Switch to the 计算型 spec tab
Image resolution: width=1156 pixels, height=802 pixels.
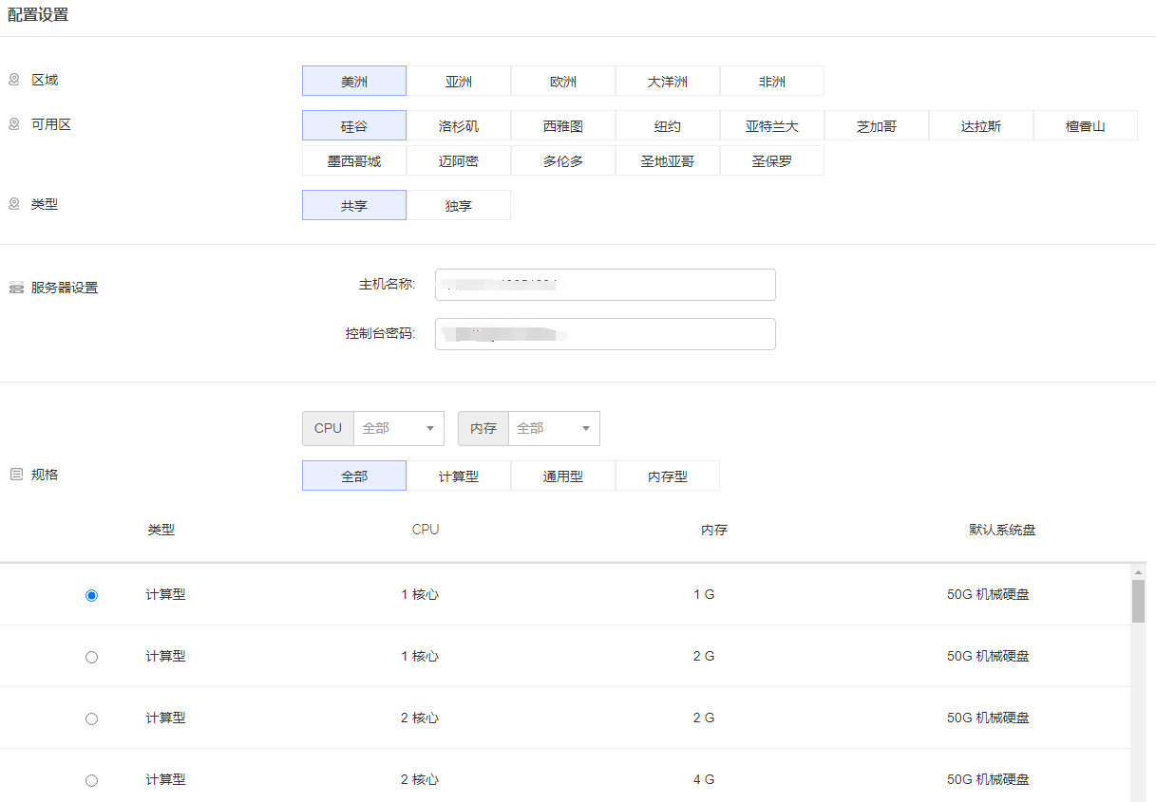click(459, 476)
